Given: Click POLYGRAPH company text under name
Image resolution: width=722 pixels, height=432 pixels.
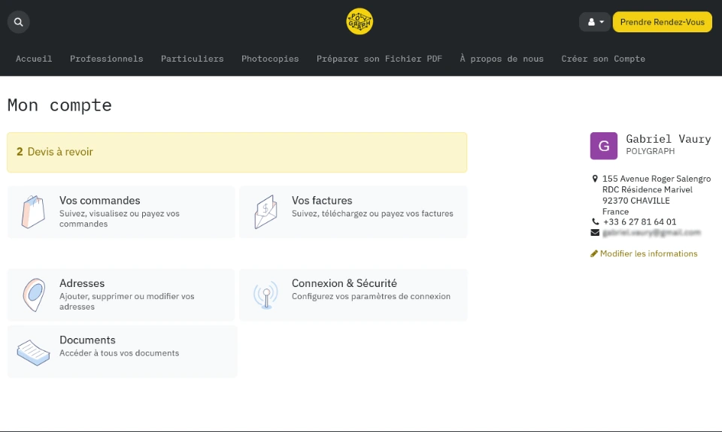Looking at the screenshot, I should pos(650,151).
